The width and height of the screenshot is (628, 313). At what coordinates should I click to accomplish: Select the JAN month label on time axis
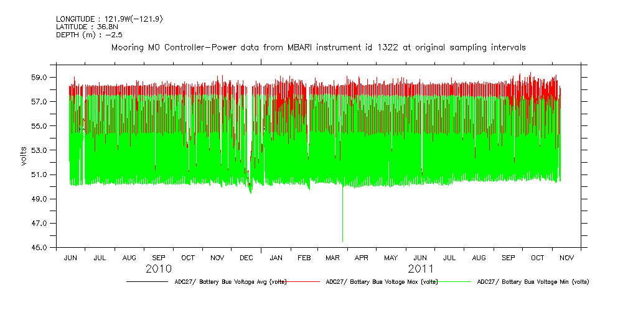276,258
